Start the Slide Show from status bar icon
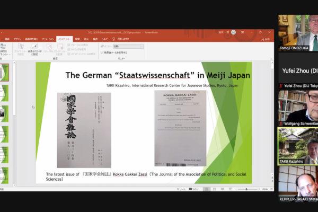Screen dimensions: 318x212 pos(230,189)
